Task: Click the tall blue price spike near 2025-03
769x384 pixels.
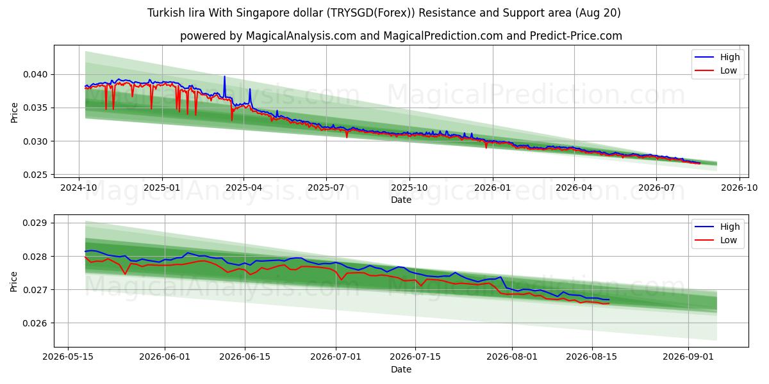Action: pos(224,86)
